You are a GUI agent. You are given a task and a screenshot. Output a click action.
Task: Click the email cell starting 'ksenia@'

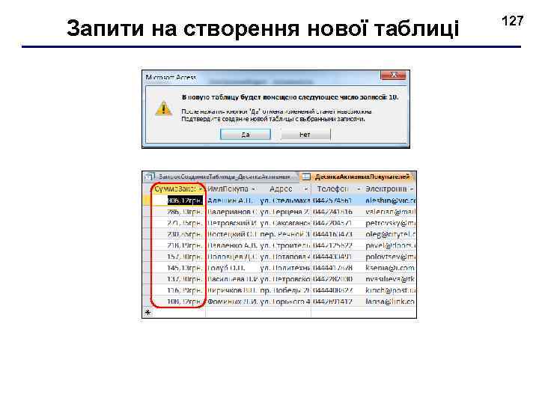(x=390, y=268)
